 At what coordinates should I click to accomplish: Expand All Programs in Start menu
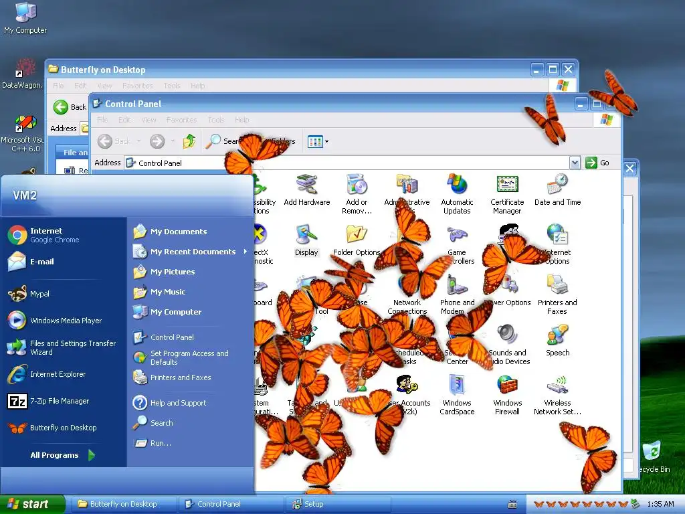click(63, 455)
